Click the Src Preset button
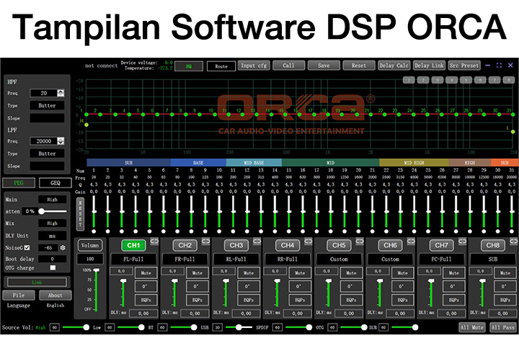 (463, 66)
